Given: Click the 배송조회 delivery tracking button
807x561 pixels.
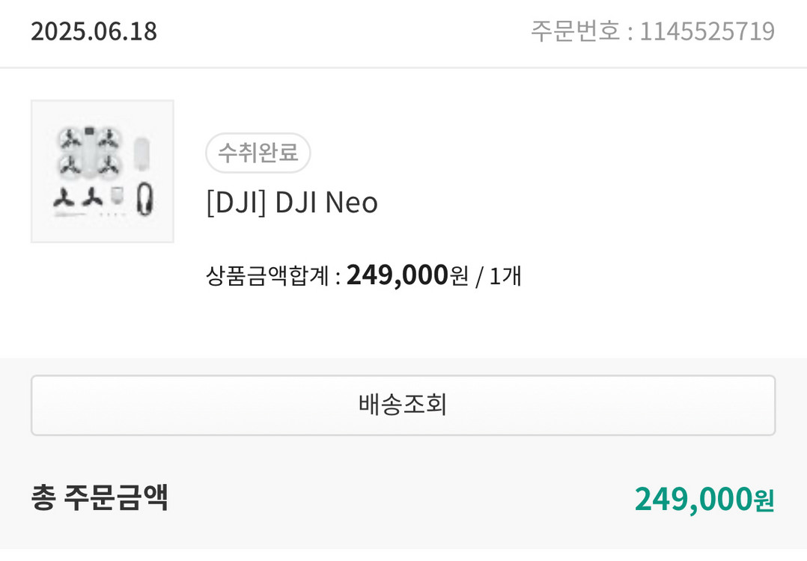Looking at the screenshot, I should (403, 404).
